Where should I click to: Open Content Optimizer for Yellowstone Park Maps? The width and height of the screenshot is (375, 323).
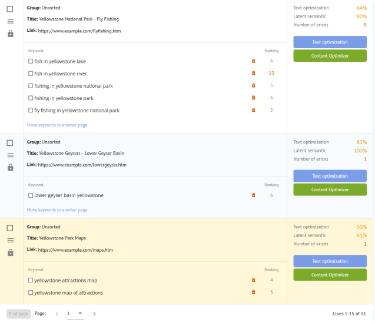click(330, 275)
